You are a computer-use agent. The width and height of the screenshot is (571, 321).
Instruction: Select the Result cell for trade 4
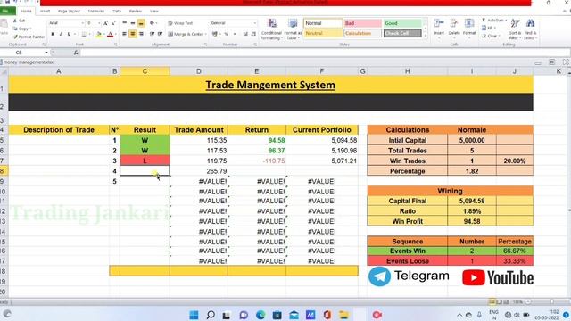pos(145,170)
